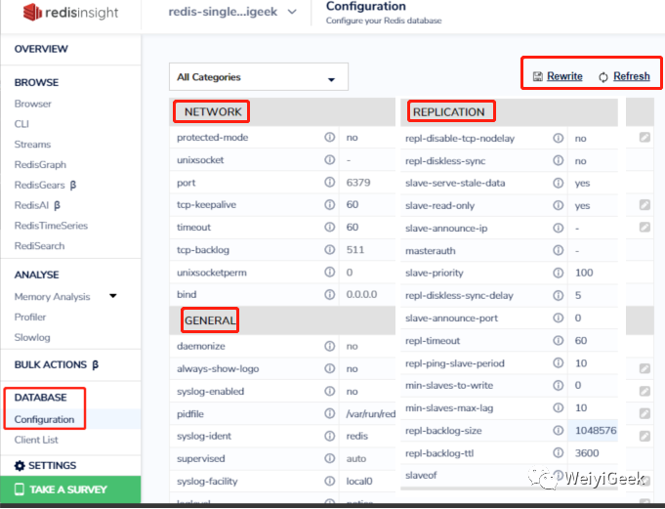Image resolution: width=665 pixels, height=509 pixels.
Task: Click the edit pencil for slave-read-only
Action: 644,205
